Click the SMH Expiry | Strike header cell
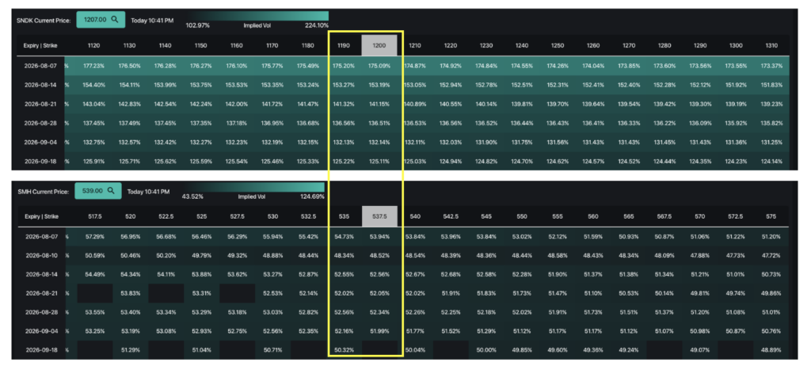This screenshot has height=370, width=811. 41,216
